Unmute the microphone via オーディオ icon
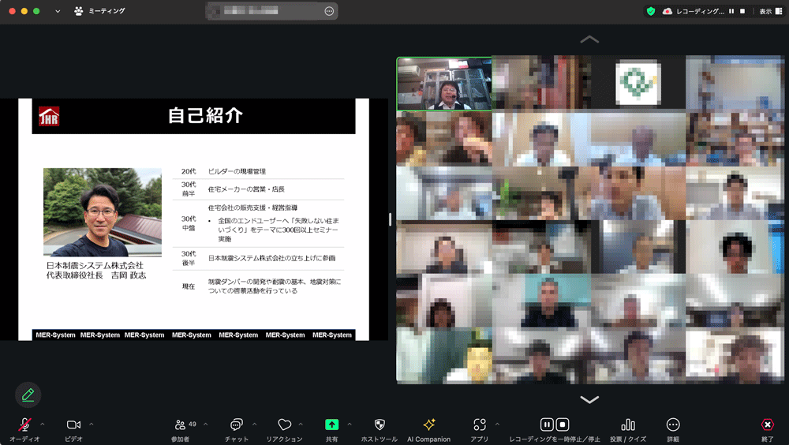The width and height of the screenshot is (789, 445). [x=24, y=424]
